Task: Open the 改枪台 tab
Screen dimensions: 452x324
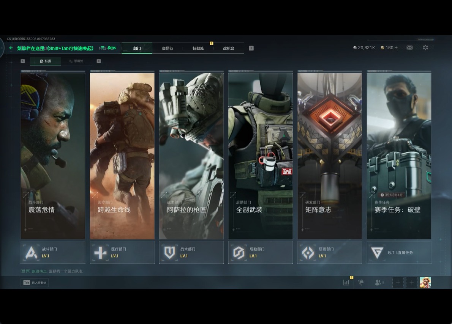Action: point(229,49)
